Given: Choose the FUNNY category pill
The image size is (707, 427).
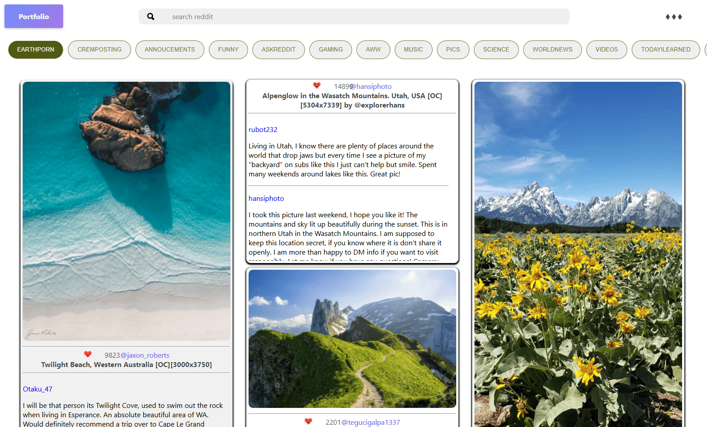Looking at the screenshot, I should tap(228, 49).
